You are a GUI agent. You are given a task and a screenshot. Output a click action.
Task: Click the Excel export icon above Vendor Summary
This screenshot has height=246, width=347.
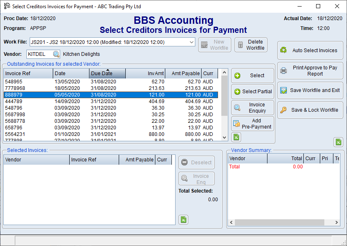pos(338,142)
